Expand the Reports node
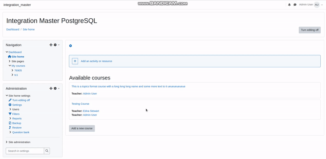Image resolution: width=326 pixels, height=159 pixels. click(10, 118)
